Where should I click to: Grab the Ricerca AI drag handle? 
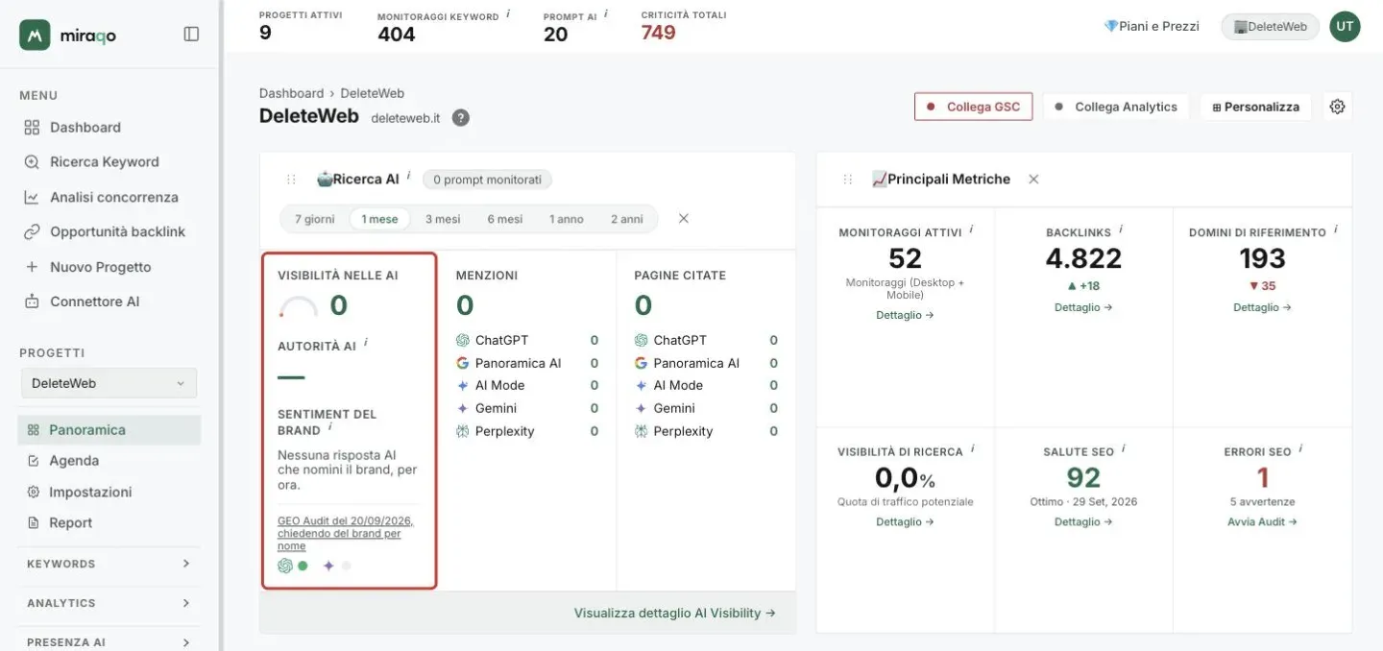point(291,180)
